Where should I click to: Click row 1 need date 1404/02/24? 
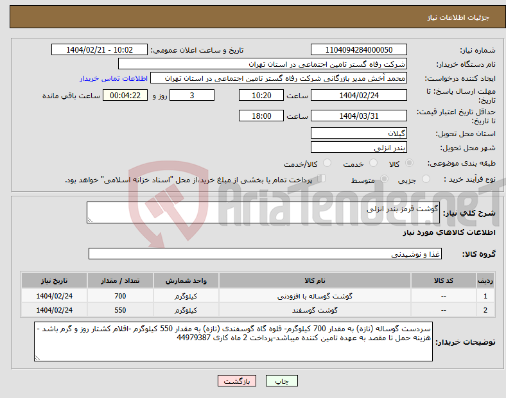coord(54,296)
